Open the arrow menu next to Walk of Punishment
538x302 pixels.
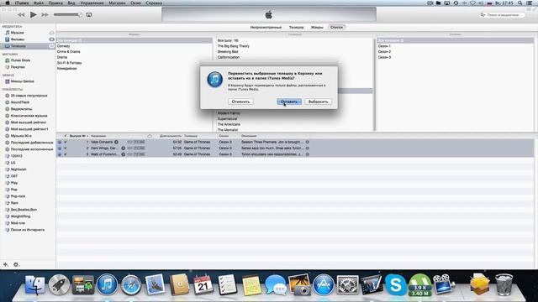[x=124, y=154]
